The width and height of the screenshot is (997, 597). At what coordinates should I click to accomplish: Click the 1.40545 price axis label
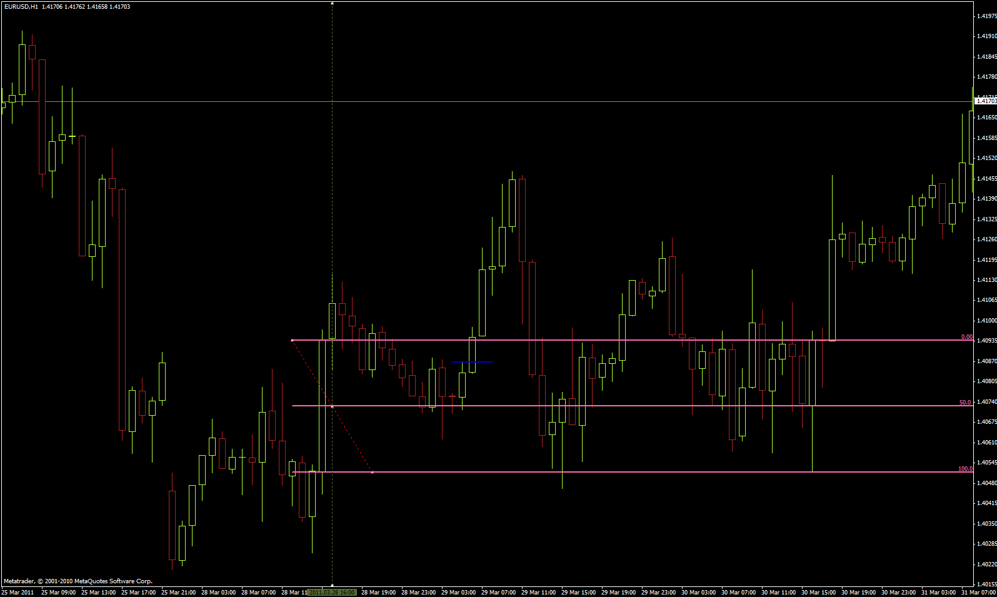[986, 463]
